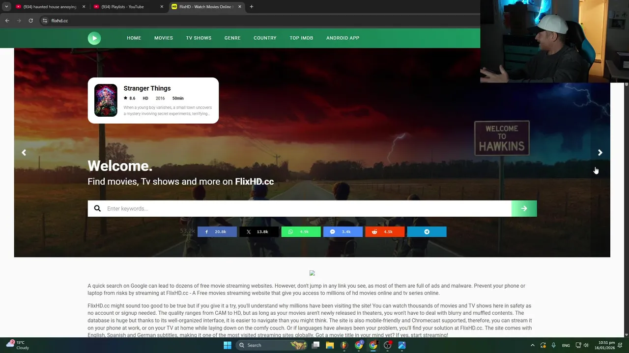Click the 53.2k total shares counter
629x353 pixels.
click(188, 231)
